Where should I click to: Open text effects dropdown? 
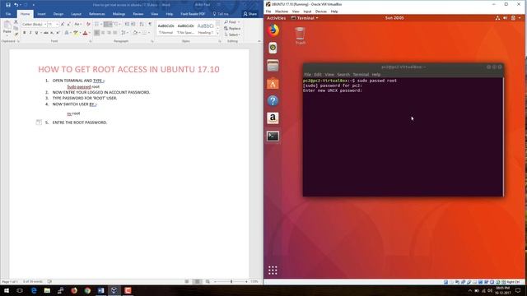(x=67, y=33)
